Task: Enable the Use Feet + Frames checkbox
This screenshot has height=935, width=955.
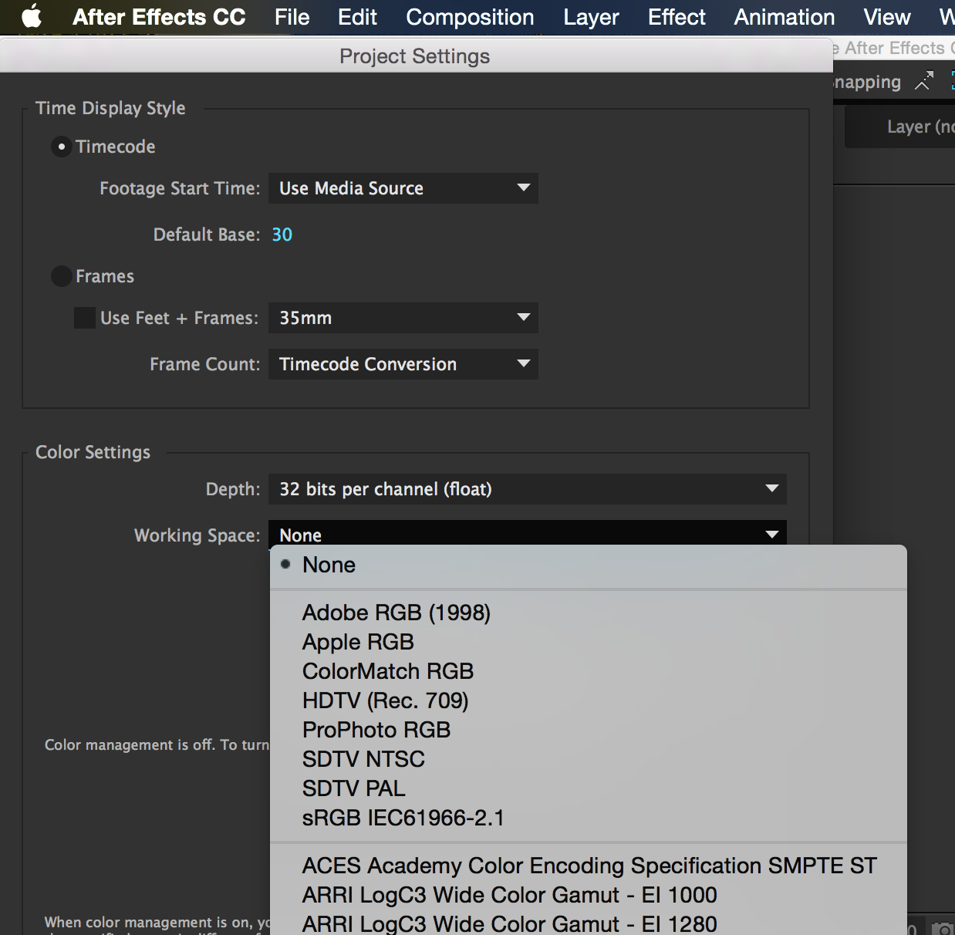Action: pyautogui.click(x=85, y=318)
